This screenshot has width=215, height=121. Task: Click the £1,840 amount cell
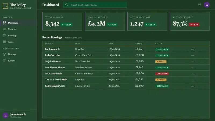[139, 67]
